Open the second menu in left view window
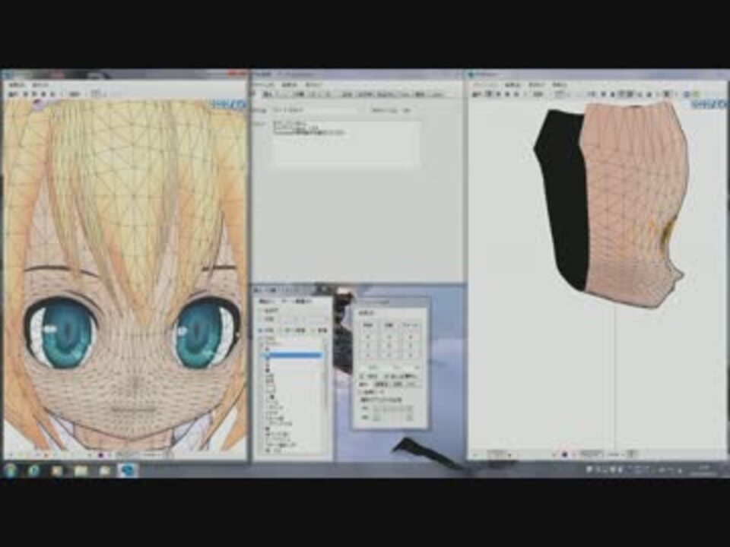This screenshot has height=547, width=730. click(x=40, y=85)
